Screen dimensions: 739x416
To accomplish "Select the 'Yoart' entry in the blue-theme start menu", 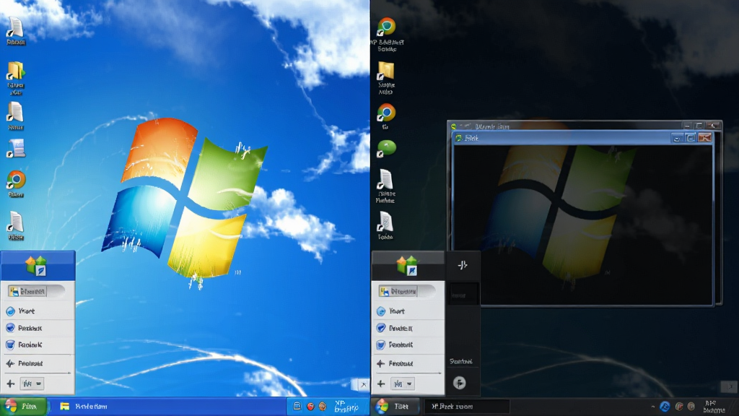I will 38,311.
